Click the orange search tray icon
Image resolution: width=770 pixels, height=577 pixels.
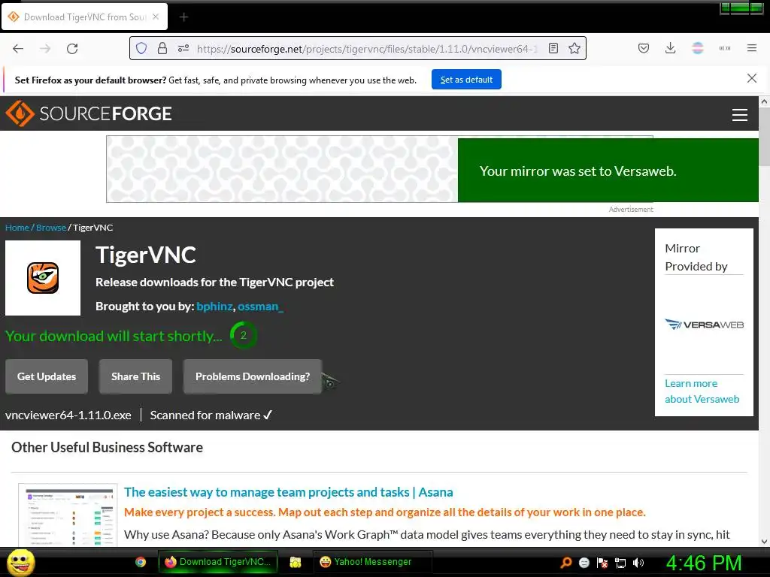pyautogui.click(x=565, y=563)
